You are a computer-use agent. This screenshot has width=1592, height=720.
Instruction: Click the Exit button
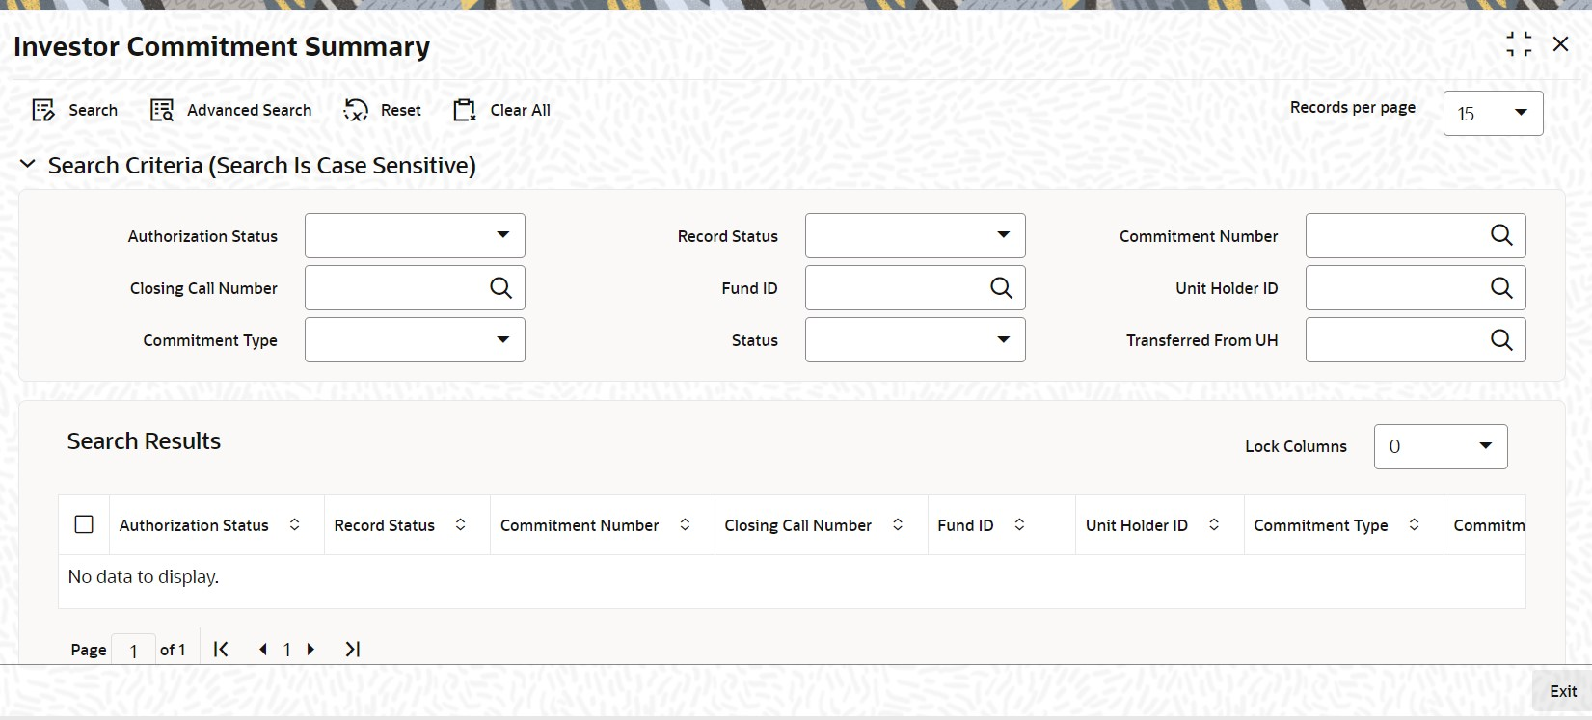click(1562, 691)
